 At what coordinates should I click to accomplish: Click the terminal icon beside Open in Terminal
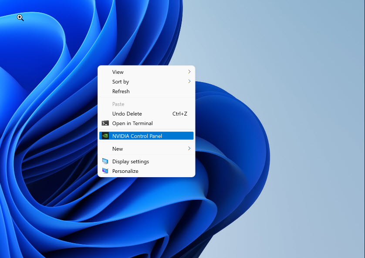pyautogui.click(x=105, y=123)
